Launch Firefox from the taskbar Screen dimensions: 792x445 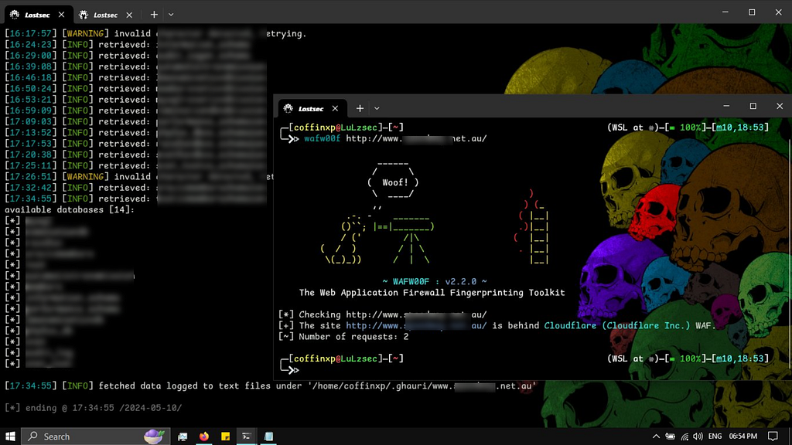[x=204, y=437]
